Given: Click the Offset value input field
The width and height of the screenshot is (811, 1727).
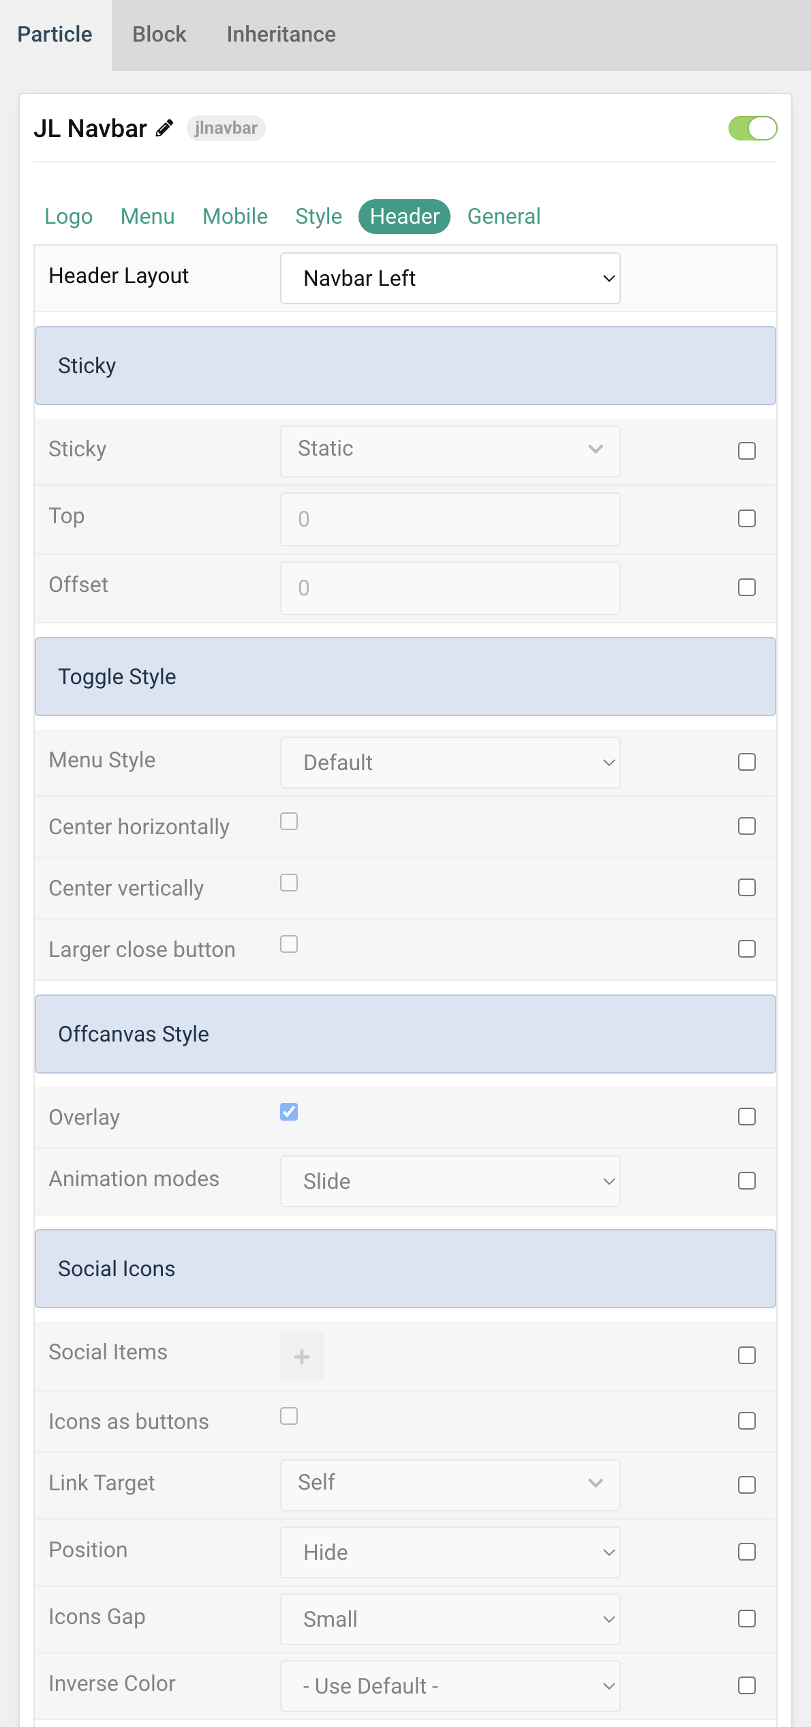Looking at the screenshot, I should [450, 588].
